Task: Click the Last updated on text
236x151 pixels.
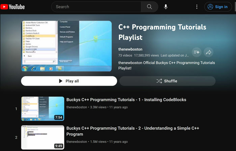Action: (175, 55)
